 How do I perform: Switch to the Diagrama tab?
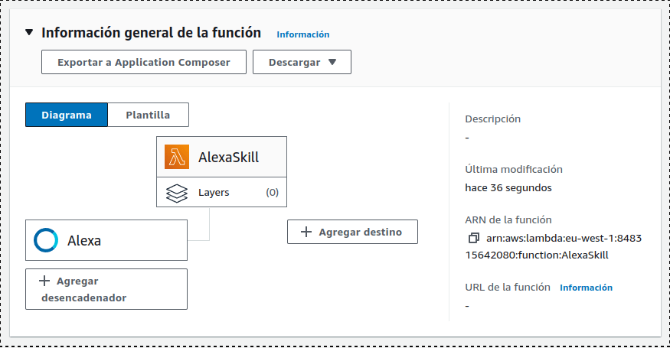pyautogui.click(x=67, y=115)
